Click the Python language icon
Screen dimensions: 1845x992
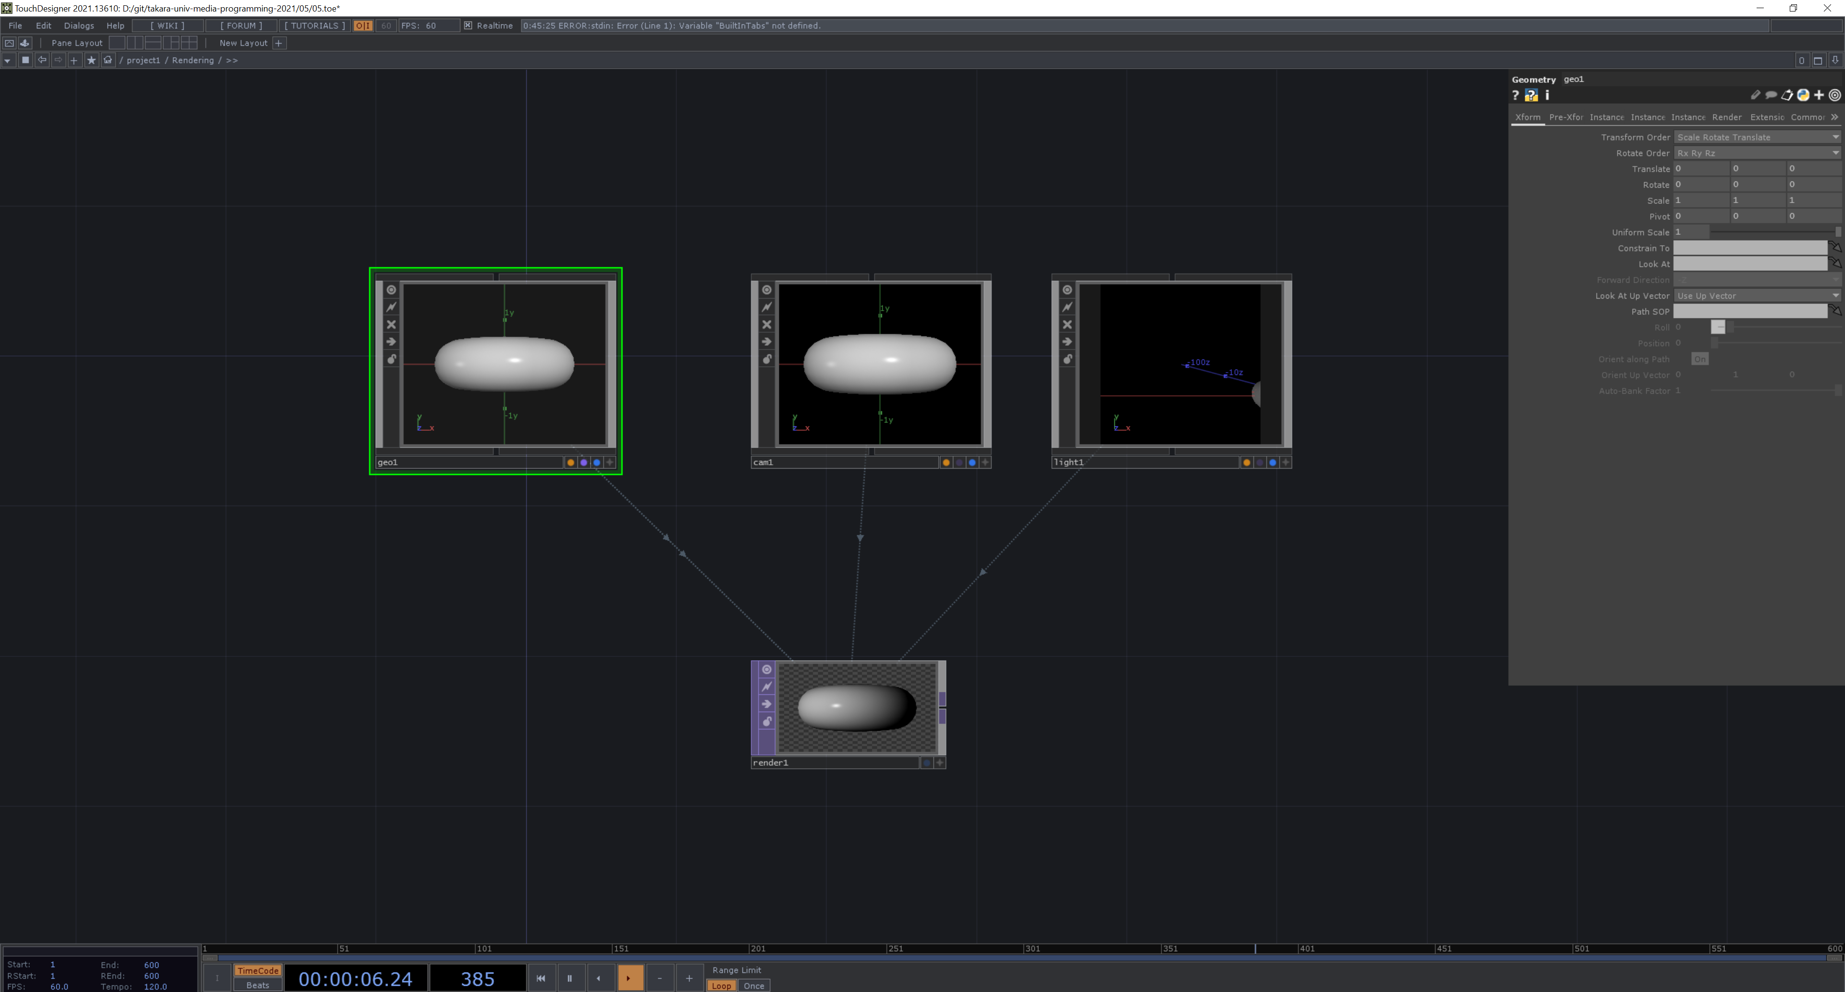[x=1803, y=95]
